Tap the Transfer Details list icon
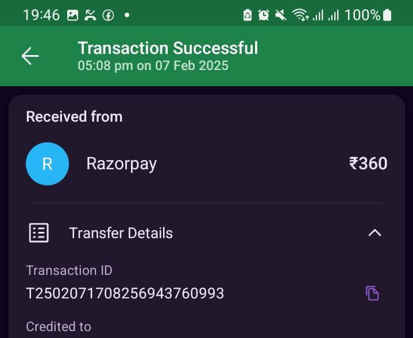This screenshot has height=338, width=413. pos(38,233)
